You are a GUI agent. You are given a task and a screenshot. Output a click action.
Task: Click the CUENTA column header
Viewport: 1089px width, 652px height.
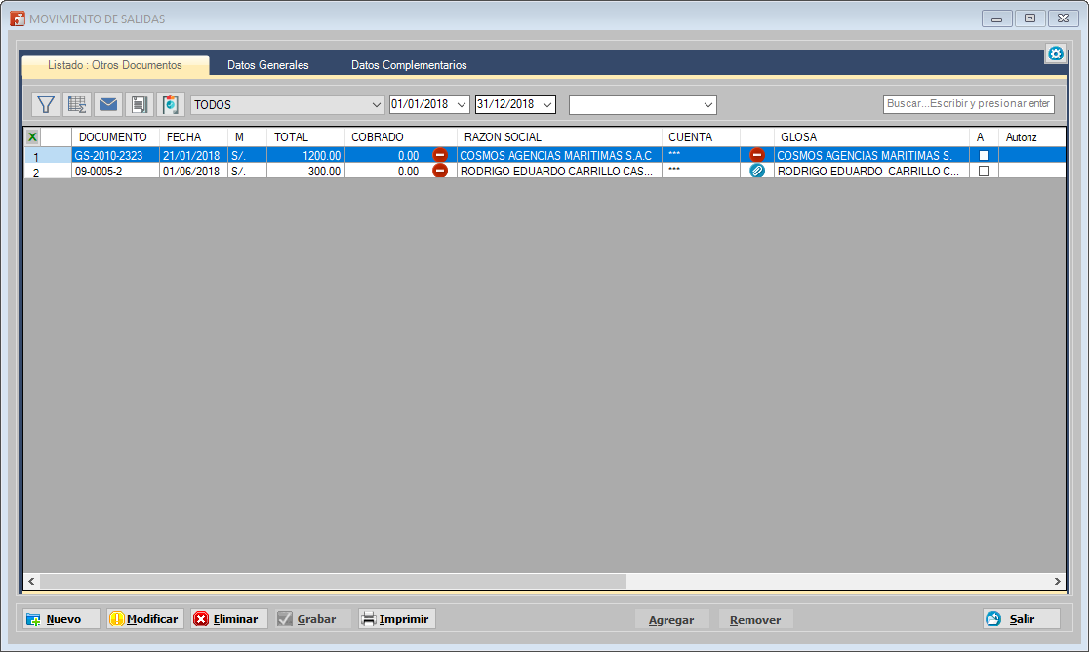point(702,136)
